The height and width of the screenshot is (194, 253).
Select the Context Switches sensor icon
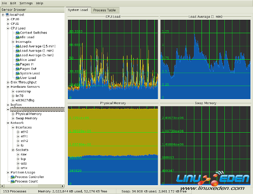coord(18,33)
